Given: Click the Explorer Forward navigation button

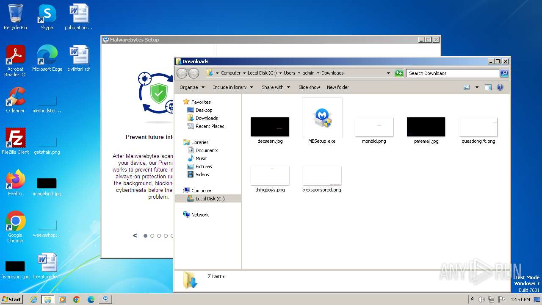Looking at the screenshot, I should (x=194, y=73).
